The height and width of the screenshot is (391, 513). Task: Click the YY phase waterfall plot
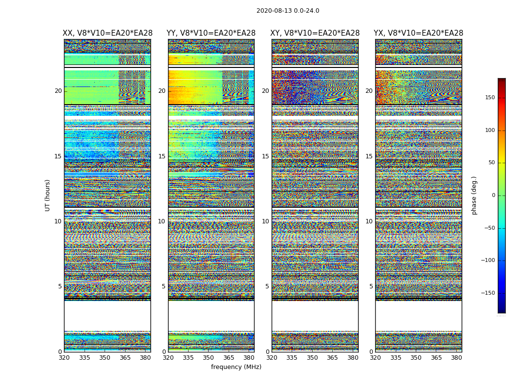[211, 195]
